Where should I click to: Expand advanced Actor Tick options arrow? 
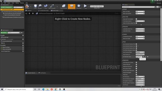point(141,25)
